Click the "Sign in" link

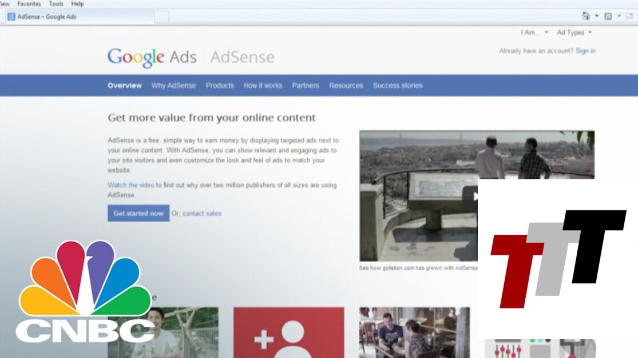[585, 51]
